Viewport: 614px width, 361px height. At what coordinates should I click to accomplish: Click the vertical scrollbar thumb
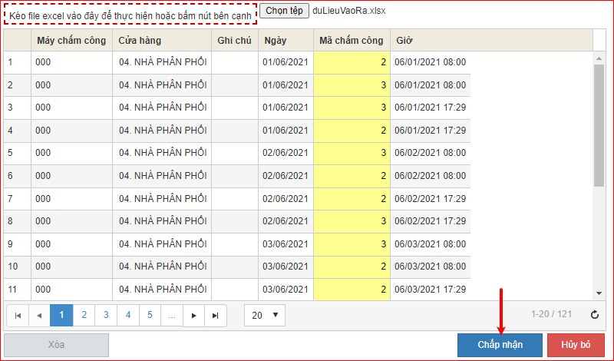599,125
